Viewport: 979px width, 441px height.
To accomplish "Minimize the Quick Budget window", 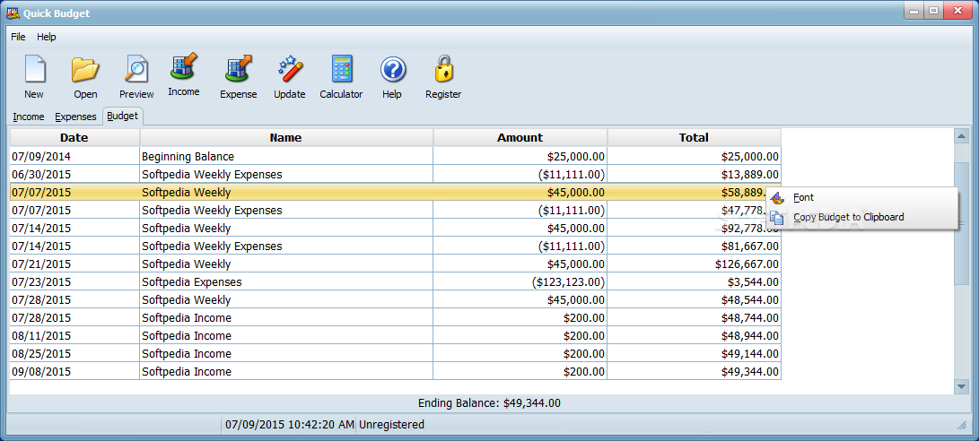I will tap(913, 11).
